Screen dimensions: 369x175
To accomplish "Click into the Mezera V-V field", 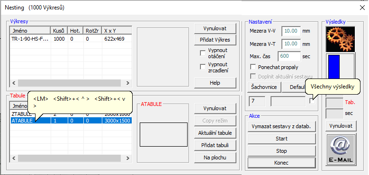I will 291,31.
